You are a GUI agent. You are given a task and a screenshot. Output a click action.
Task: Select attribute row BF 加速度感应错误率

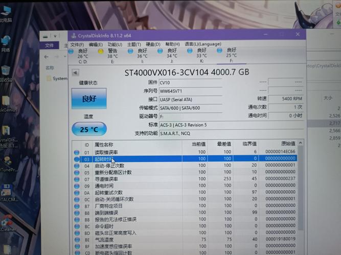pos(185,246)
